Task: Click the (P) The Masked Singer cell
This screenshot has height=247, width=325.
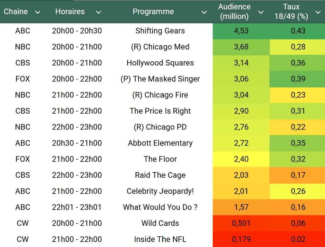Action: pyautogui.click(x=160, y=79)
